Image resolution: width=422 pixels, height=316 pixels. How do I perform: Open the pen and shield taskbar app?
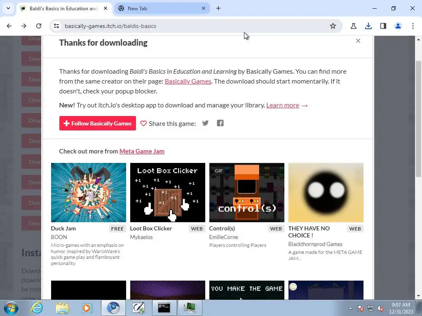[138, 308]
